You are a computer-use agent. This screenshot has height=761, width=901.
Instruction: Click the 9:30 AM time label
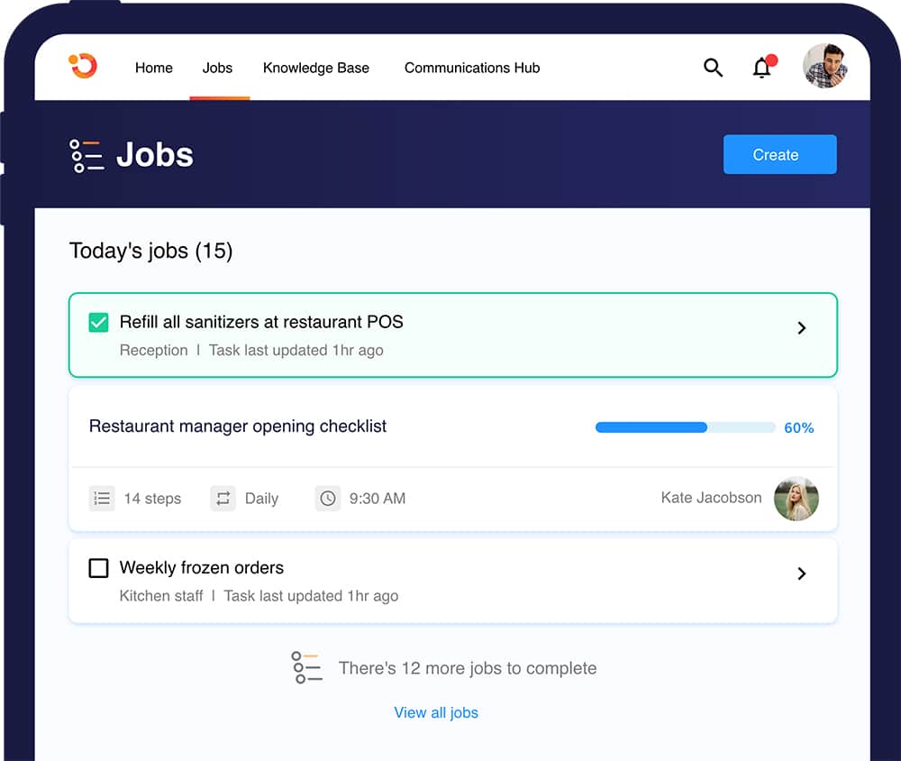coord(378,499)
